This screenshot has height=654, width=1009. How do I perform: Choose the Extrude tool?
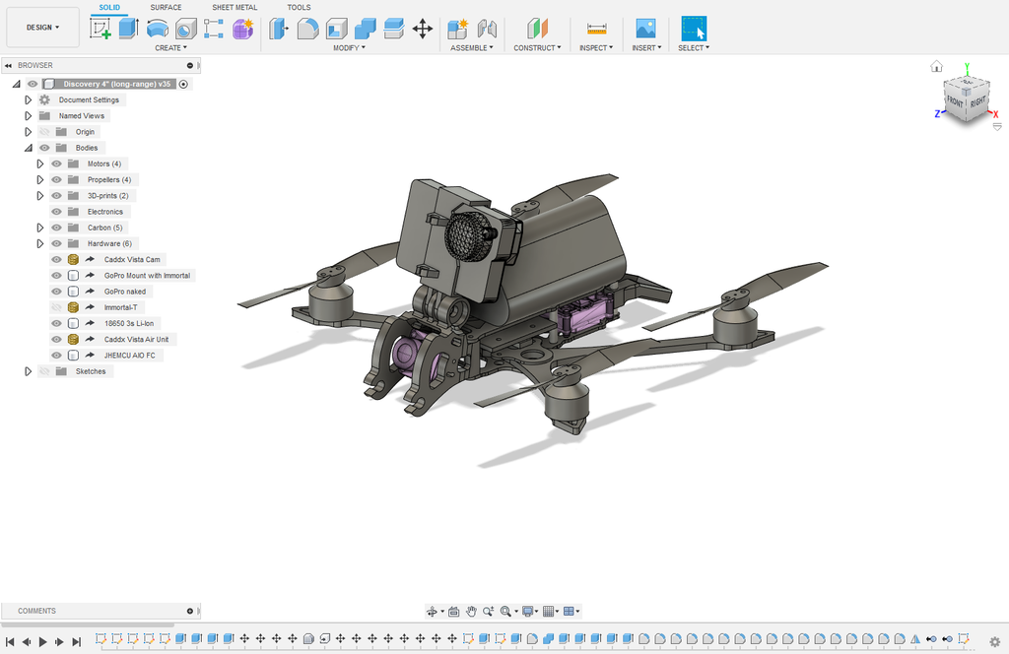(129, 29)
